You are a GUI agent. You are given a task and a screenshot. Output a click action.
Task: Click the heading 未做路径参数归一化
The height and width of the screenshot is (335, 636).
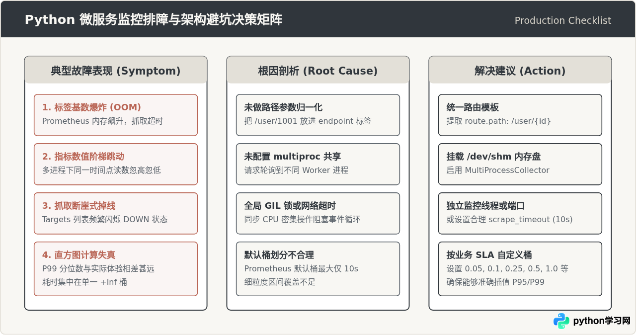click(x=283, y=107)
